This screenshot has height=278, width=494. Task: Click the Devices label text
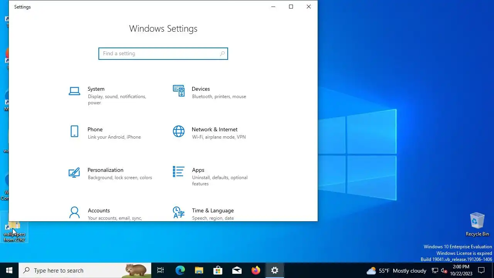tap(201, 89)
